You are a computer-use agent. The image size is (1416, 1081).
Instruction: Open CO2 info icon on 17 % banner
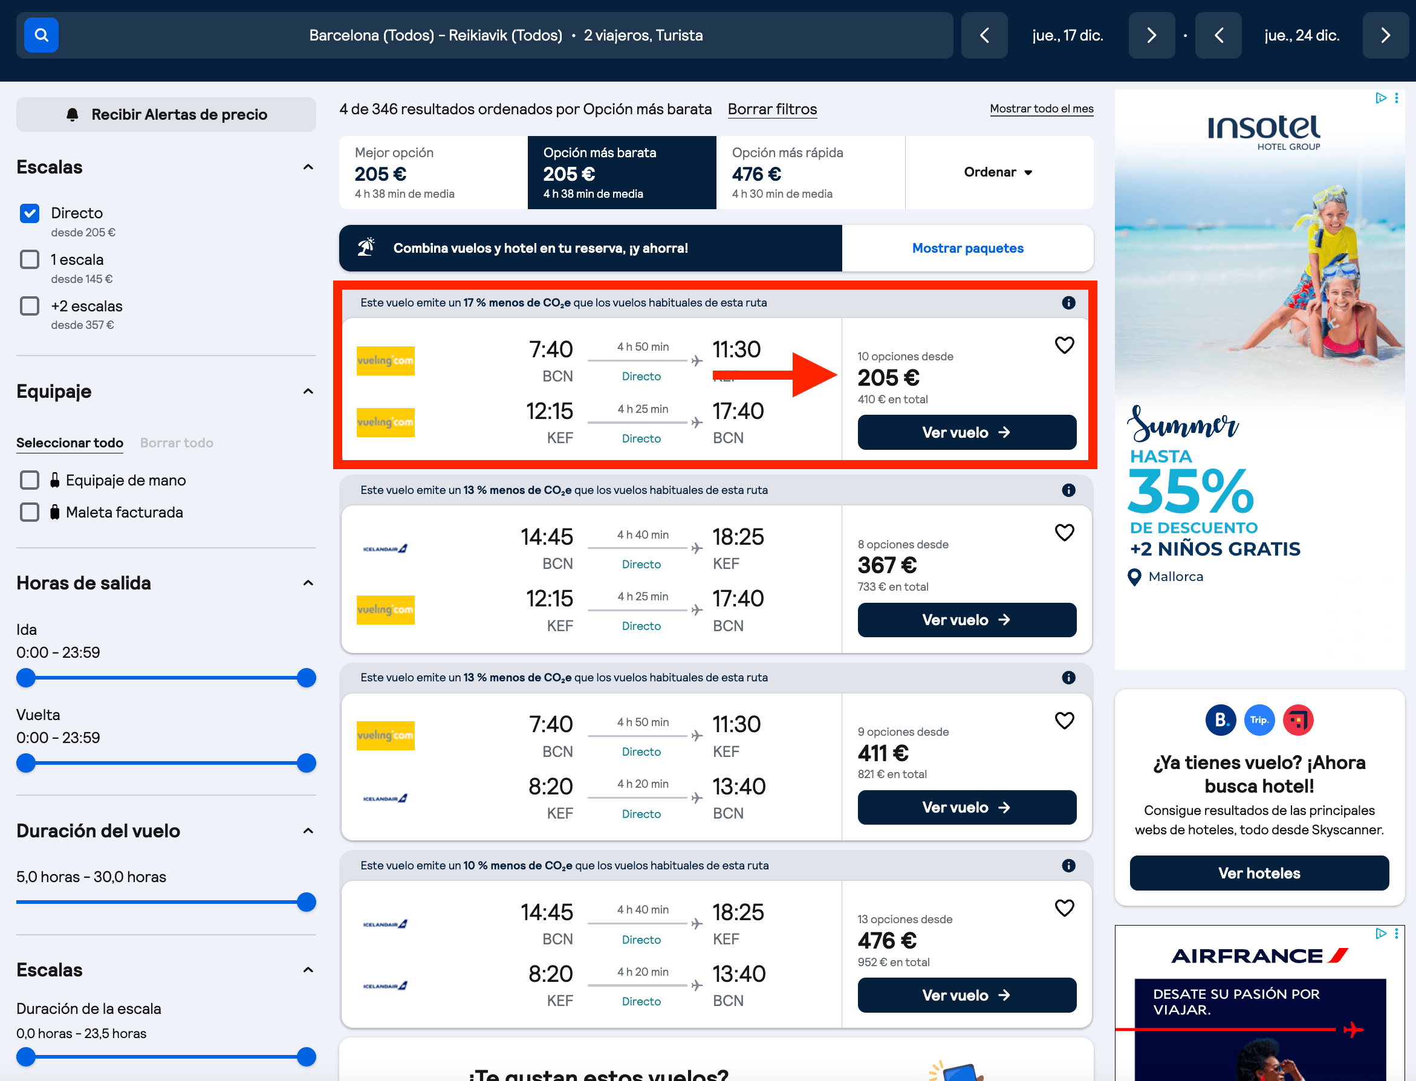coord(1068,302)
